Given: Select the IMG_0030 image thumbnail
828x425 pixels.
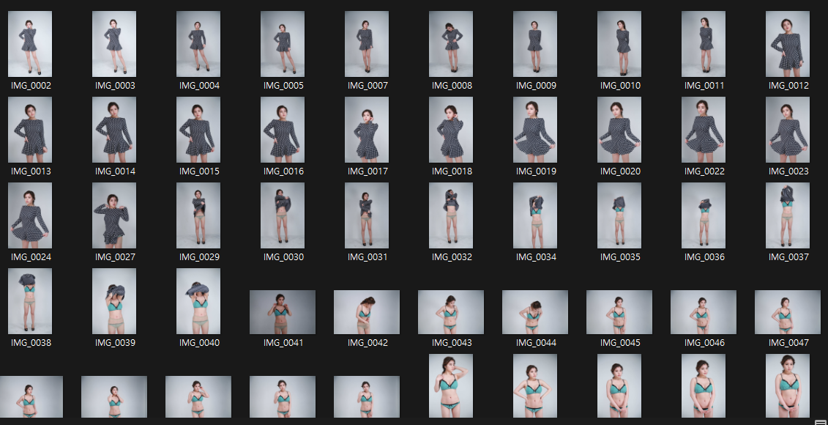Looking at the screenshot, I should tap(283, 215).
